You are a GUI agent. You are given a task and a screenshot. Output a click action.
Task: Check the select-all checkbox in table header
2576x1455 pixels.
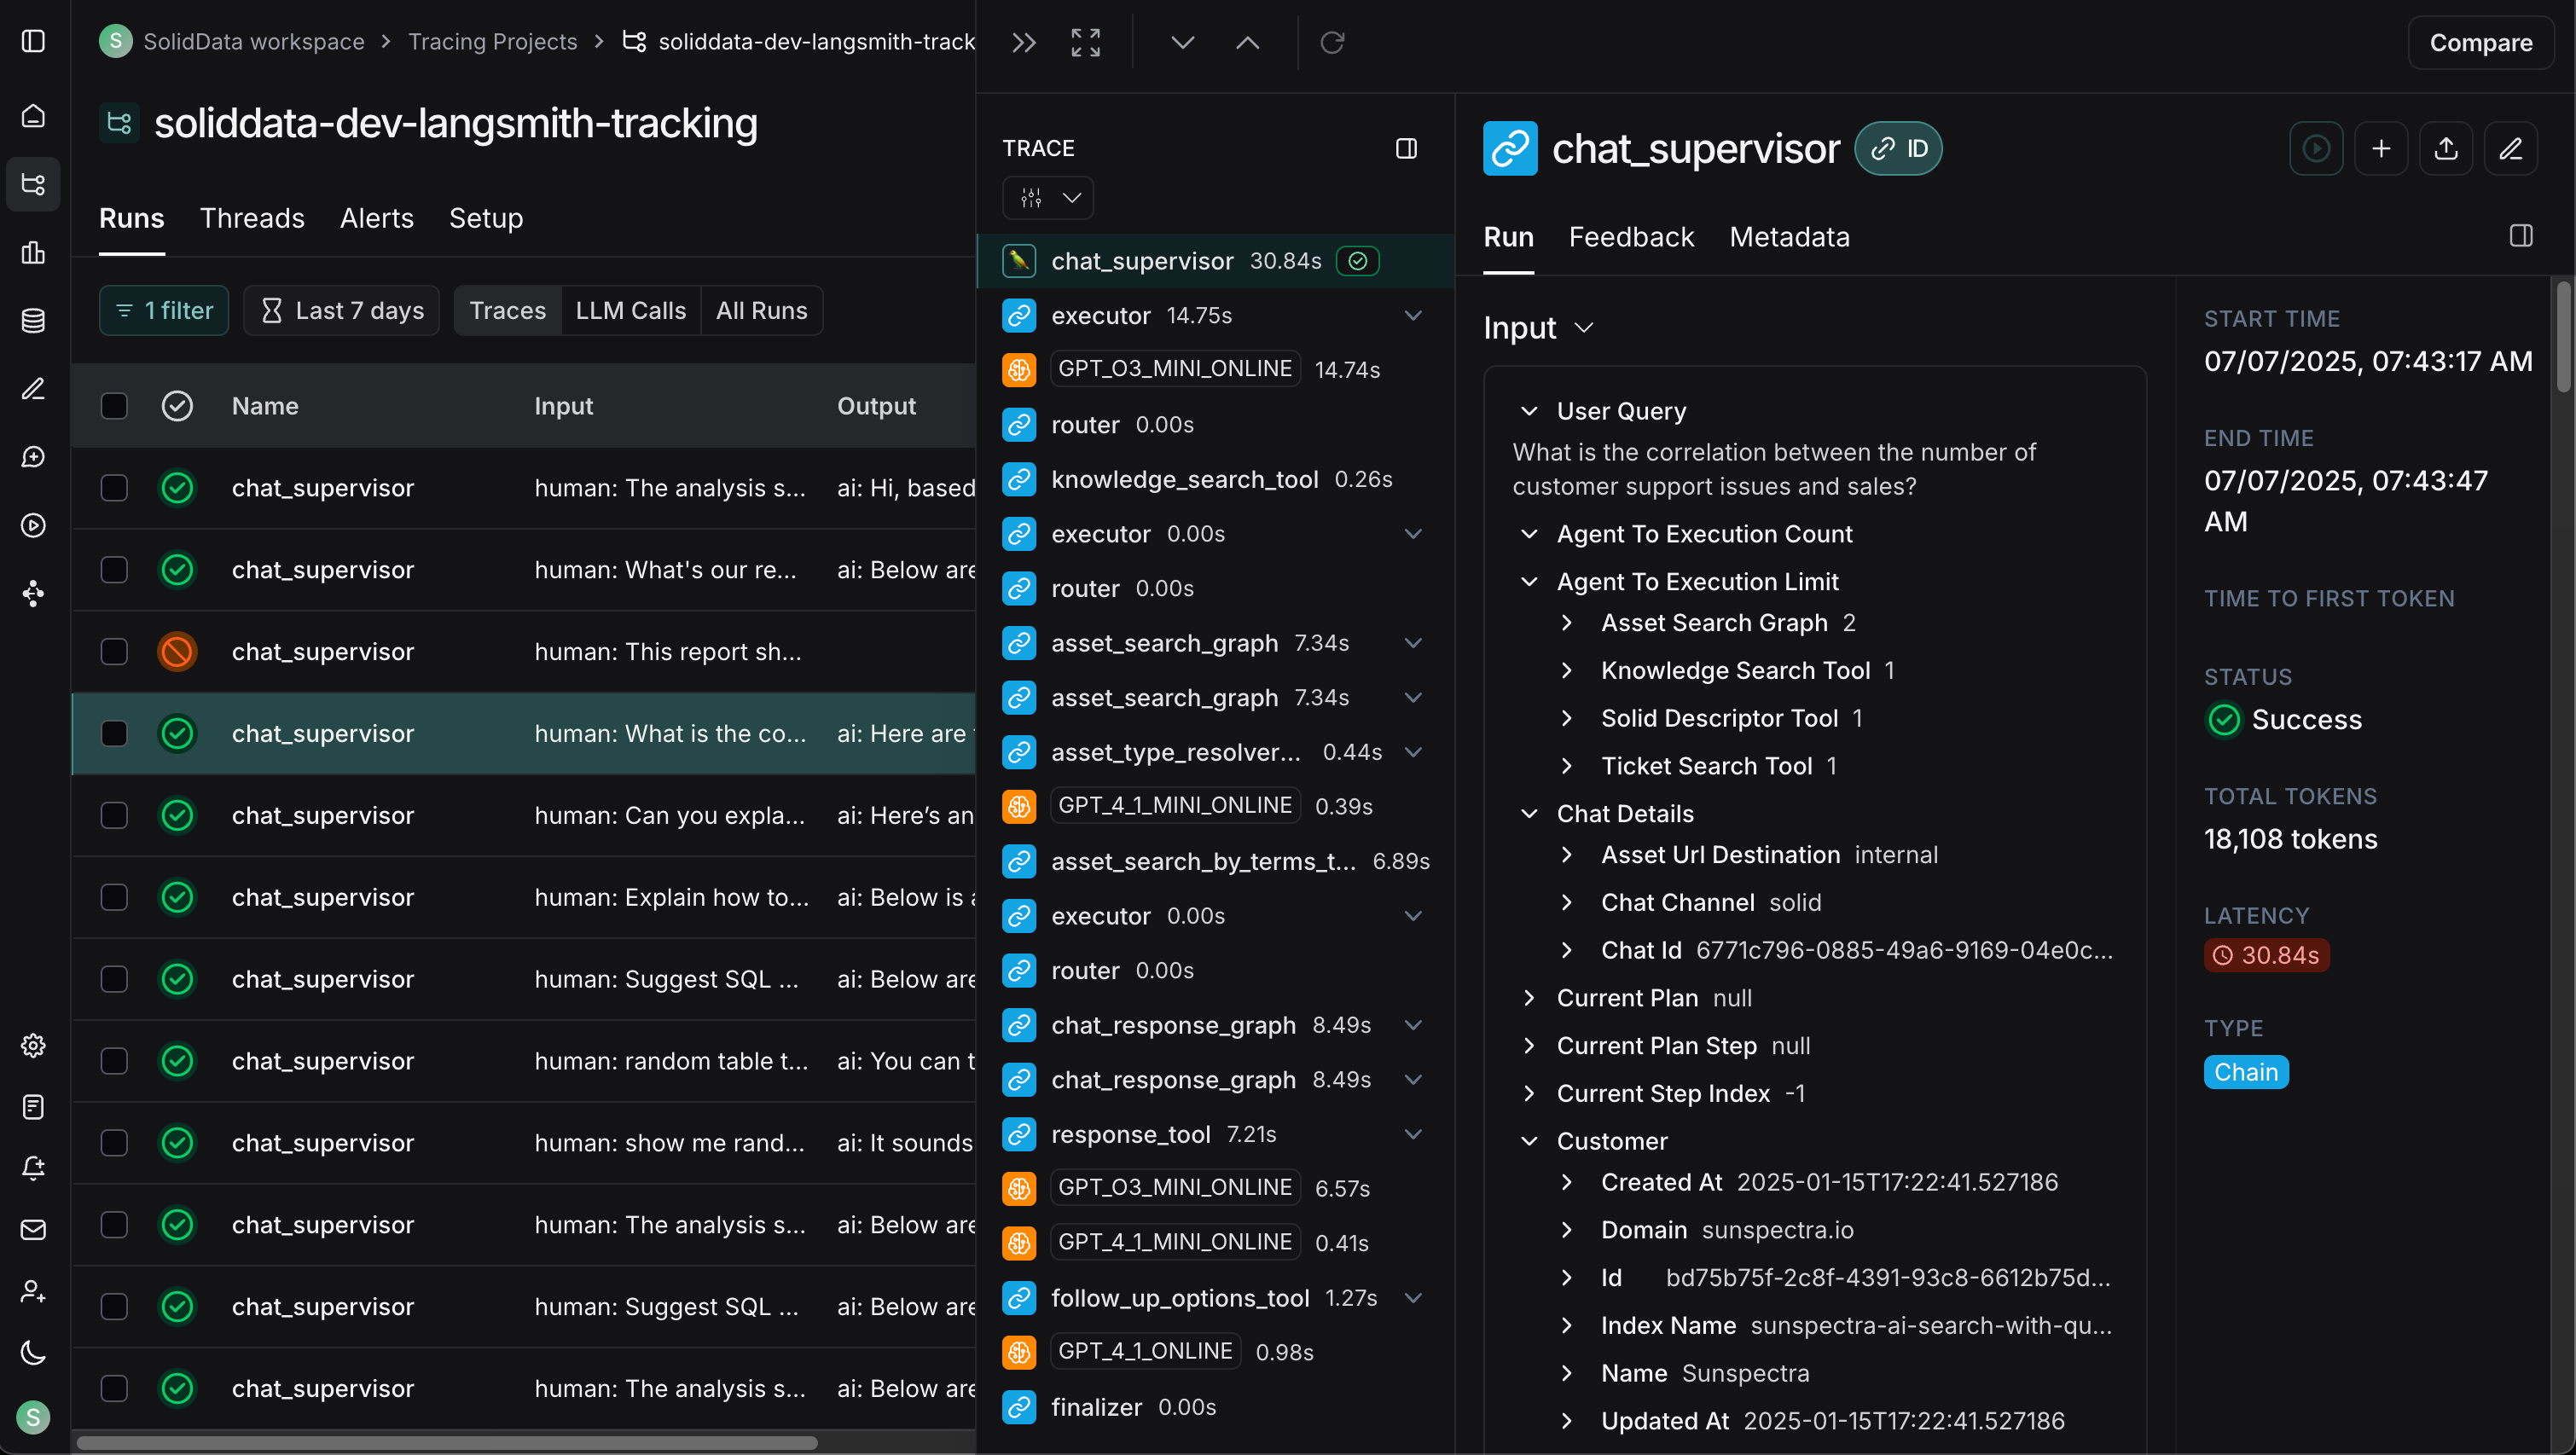[114, 406]
